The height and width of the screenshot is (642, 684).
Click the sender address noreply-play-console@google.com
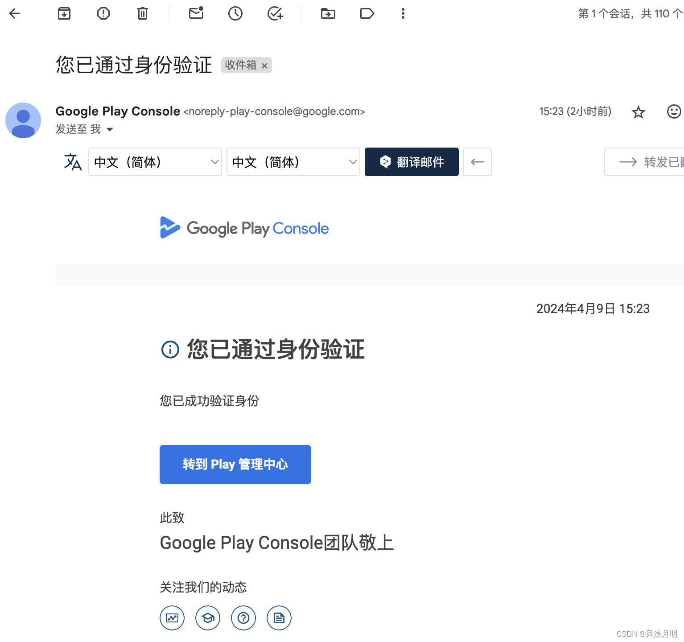click(274, 111)
